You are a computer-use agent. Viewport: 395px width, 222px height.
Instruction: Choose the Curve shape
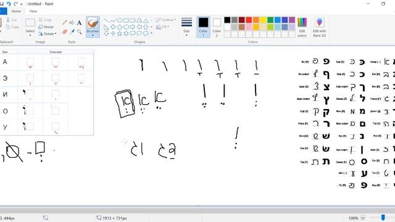tap(113, 20)
